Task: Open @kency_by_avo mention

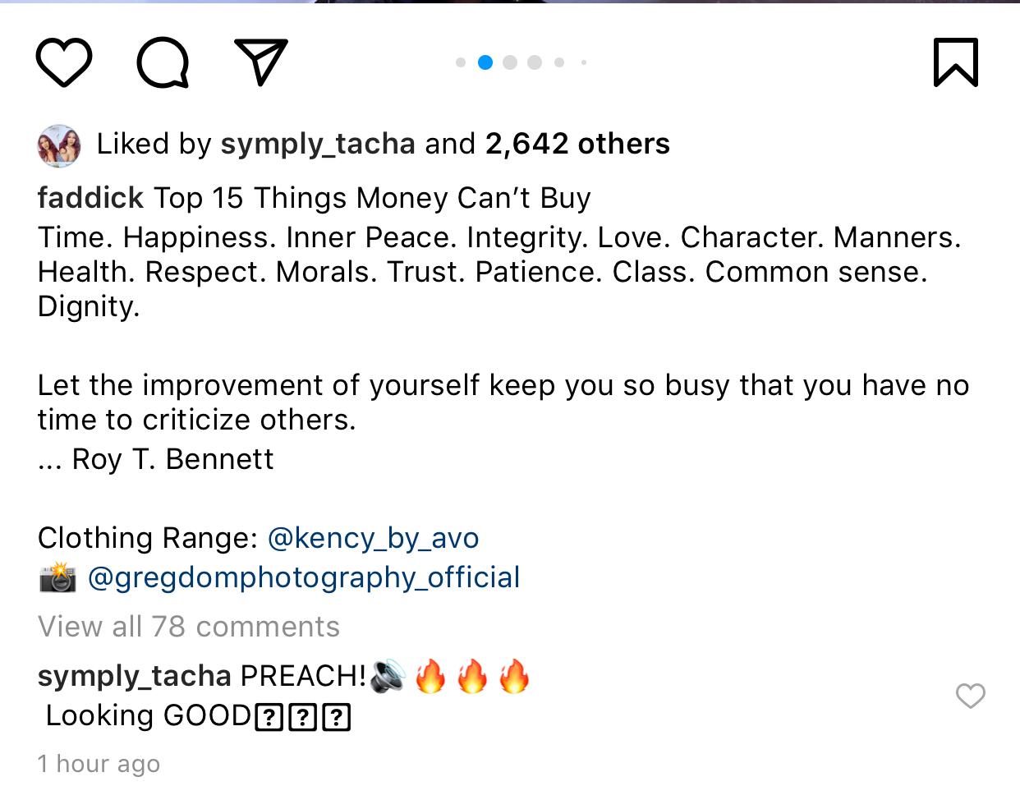Action: tap(373, 538)
